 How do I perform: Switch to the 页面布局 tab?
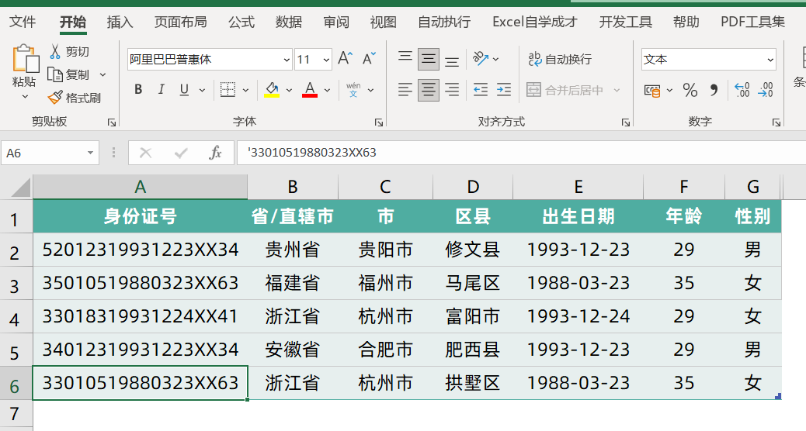[180, 22]
